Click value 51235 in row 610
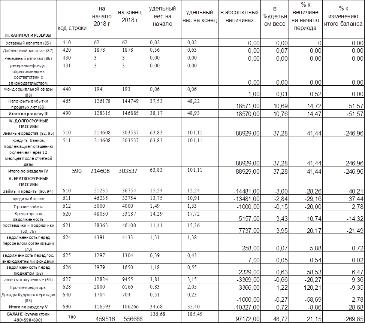This screenshot has width=365, height=323. coord(102,191)
